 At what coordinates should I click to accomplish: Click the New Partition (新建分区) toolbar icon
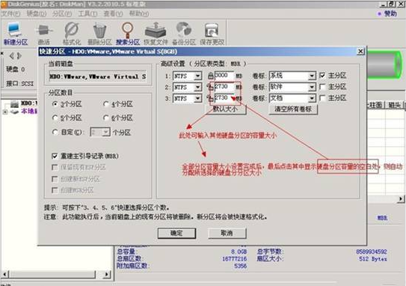coord(15,34)
